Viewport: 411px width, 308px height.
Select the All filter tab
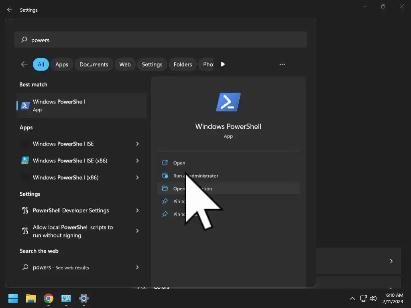[41, 65]
